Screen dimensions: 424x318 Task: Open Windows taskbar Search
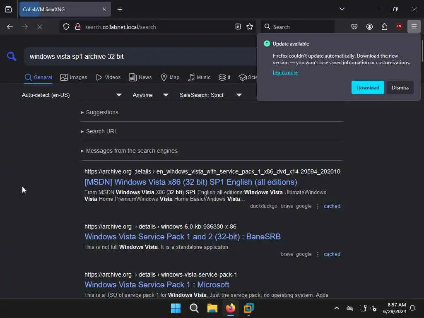click(x=194, y=308)
